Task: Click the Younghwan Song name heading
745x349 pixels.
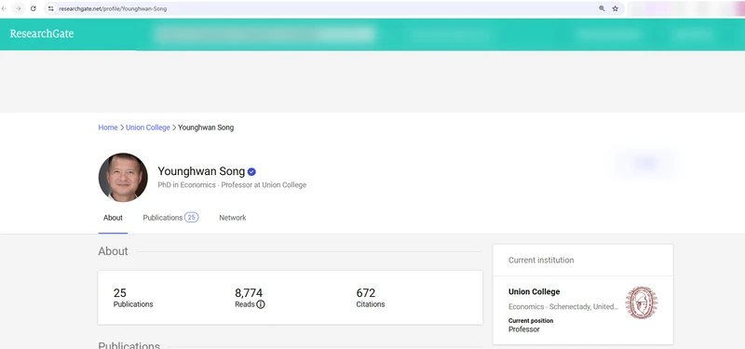Action: (201, 171)
